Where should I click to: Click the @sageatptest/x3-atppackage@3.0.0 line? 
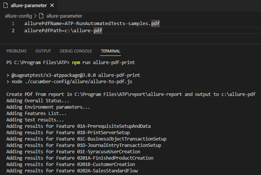tap(73, 75)
